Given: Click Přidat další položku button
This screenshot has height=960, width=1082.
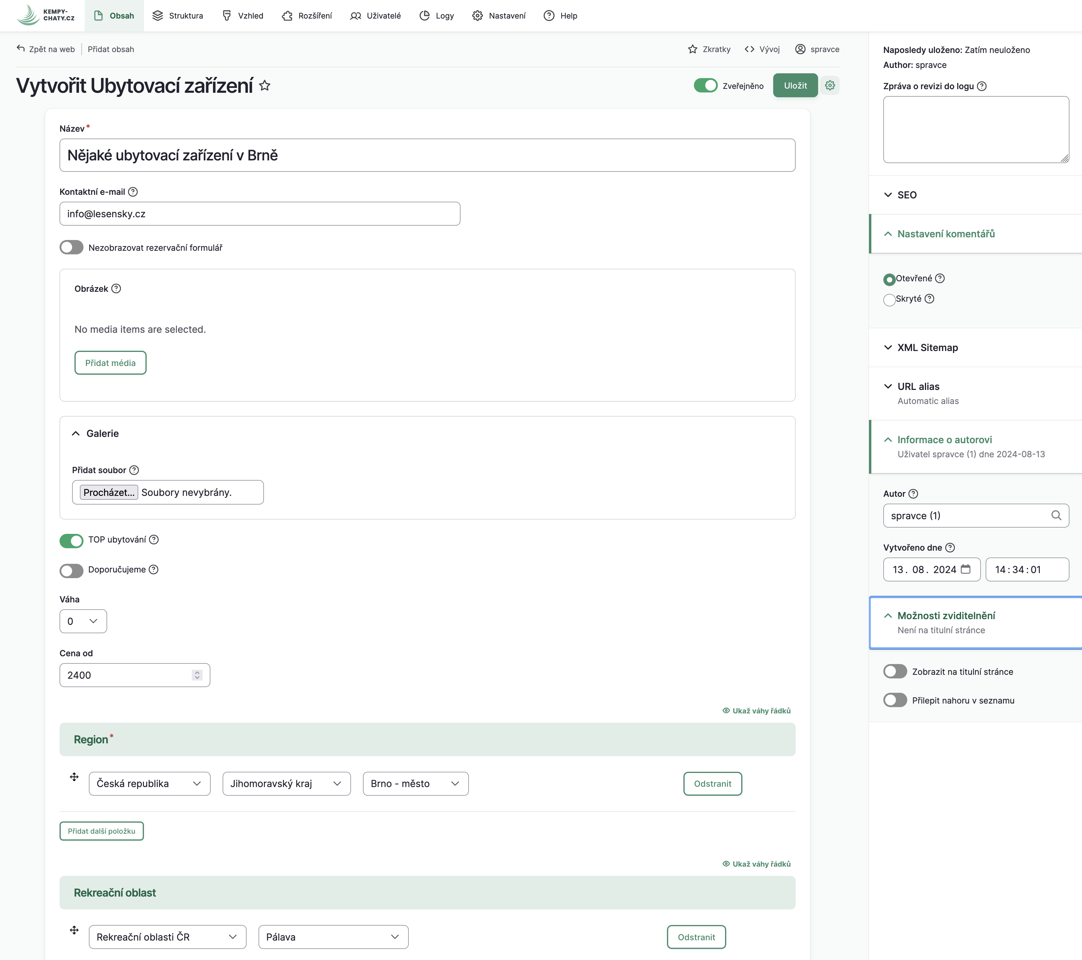Looking at the screenshot, I should coord(102,831).
